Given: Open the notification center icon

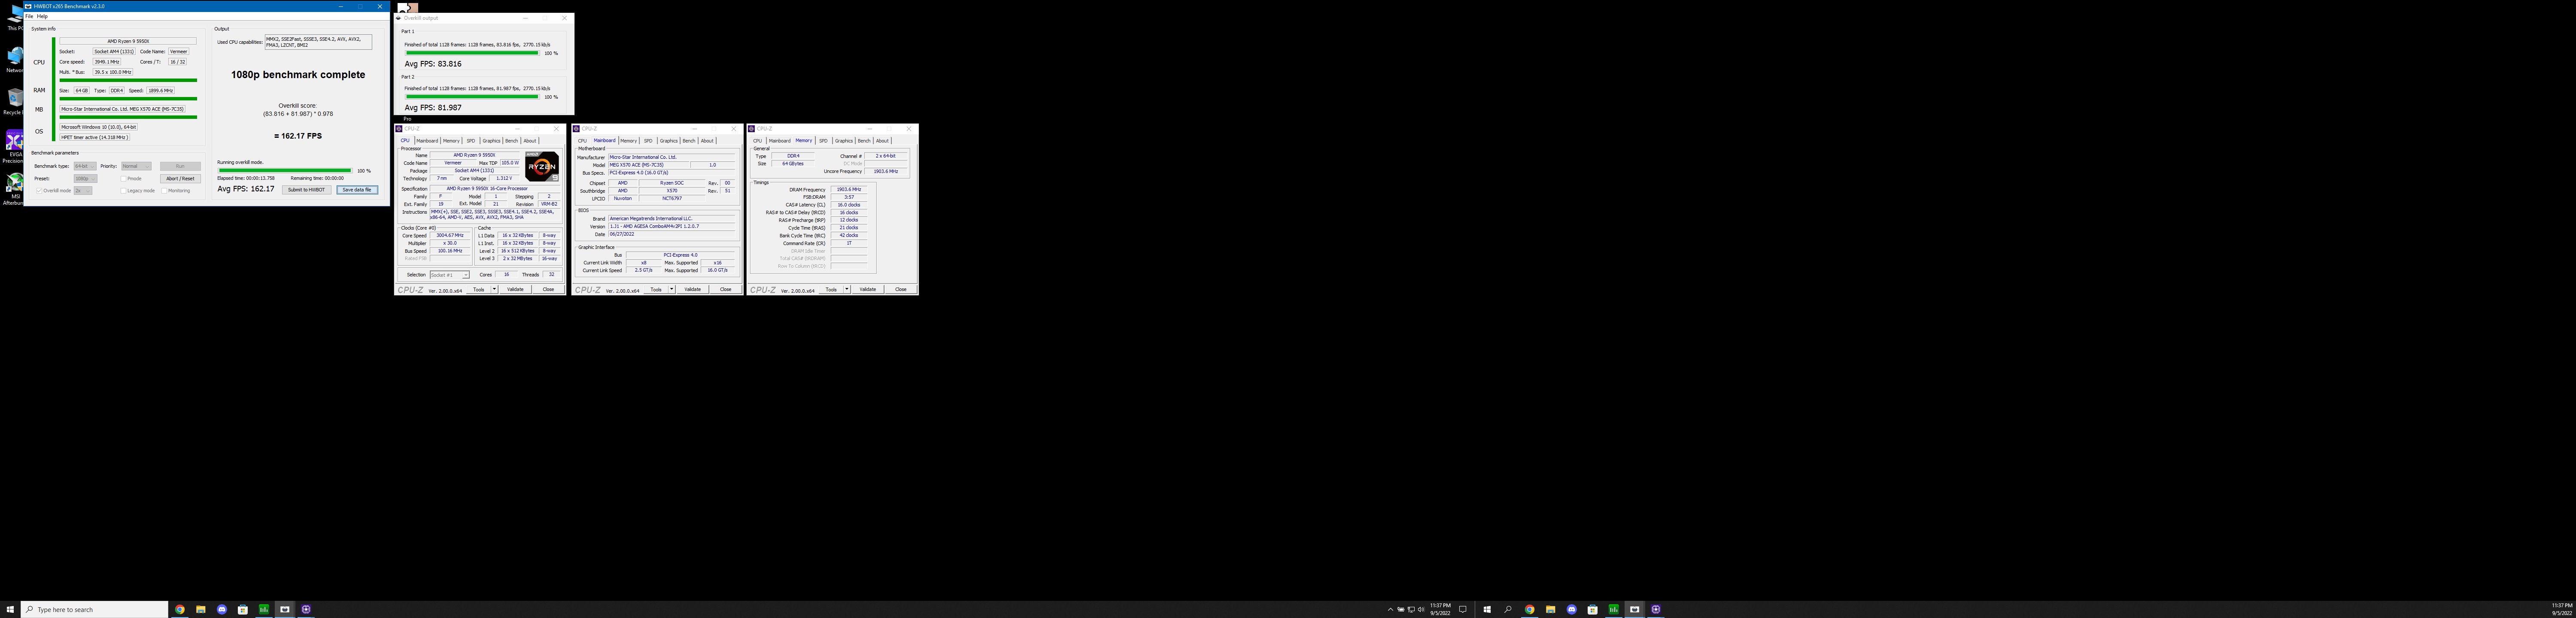Looking at the screenshot, I should pyautogui.click(x=1463, y=609).
